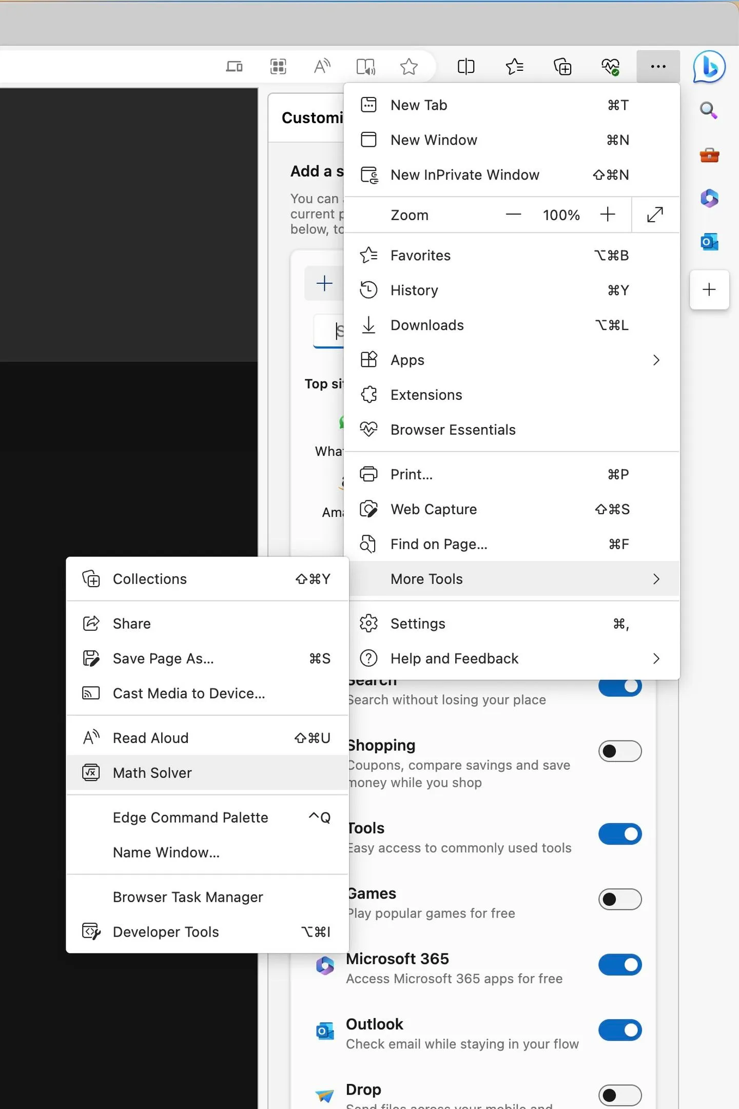Click the app grid toolbar icon
The image size is (739, 1109).
(278, 66)
